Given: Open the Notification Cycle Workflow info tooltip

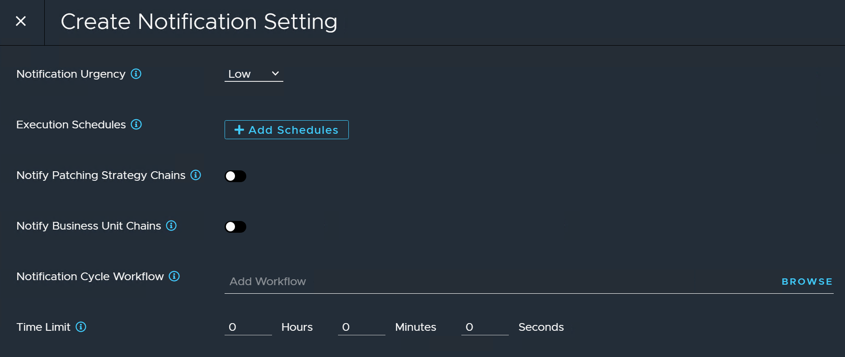Looking at the screenshot, I should point(174,277).
